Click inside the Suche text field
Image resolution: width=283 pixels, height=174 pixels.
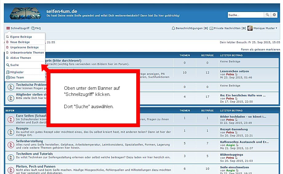246,15
